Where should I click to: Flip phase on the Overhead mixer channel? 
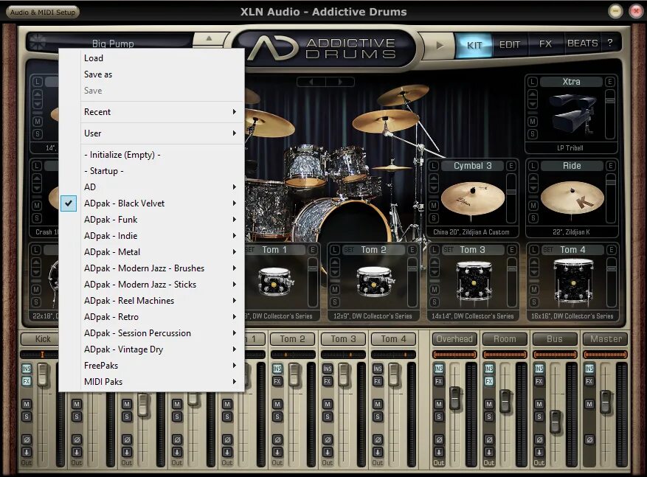click(439, 439)
